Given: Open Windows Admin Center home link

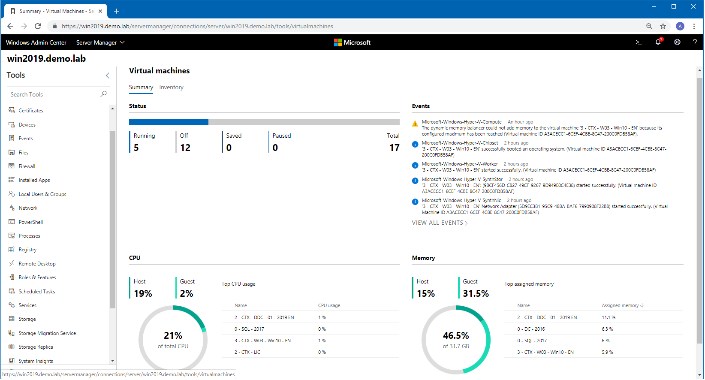Looking at the screenshot, I should click(36, 42).
